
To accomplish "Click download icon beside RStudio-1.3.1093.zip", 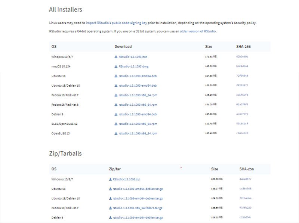I will (110, 179).
